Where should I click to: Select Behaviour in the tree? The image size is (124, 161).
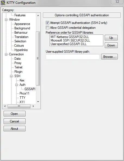21,33
